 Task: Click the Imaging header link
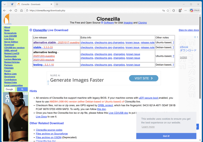[128, 23]
